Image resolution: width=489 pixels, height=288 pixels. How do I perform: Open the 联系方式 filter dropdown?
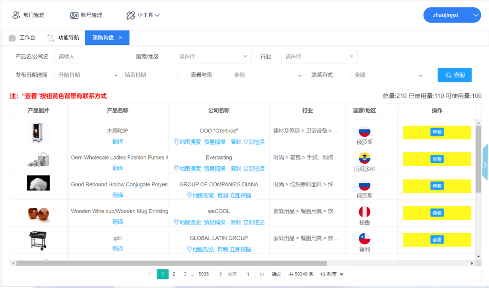(x=387, y=75)
